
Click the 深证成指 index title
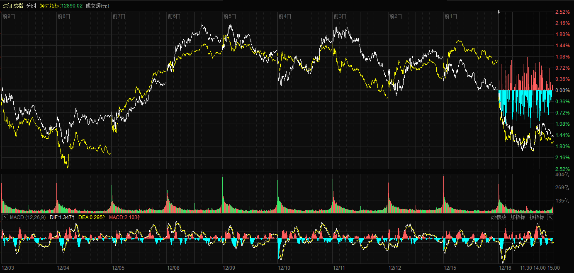(13, 6)
